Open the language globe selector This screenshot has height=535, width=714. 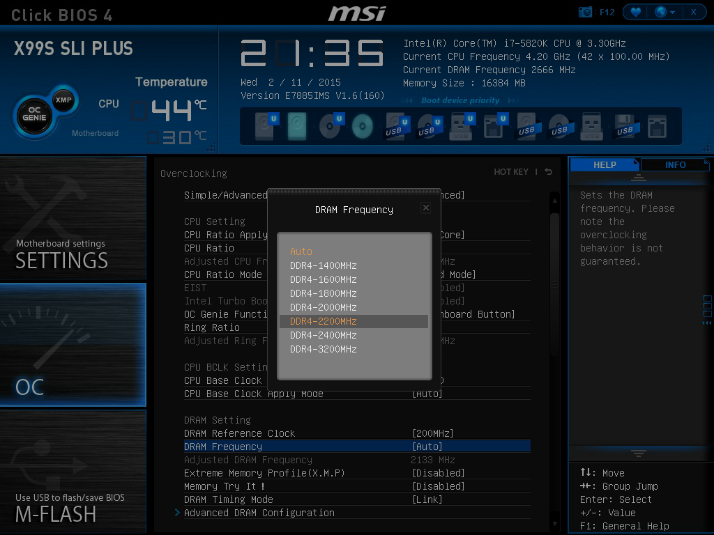pyautogui.click(x=664, y=12)
